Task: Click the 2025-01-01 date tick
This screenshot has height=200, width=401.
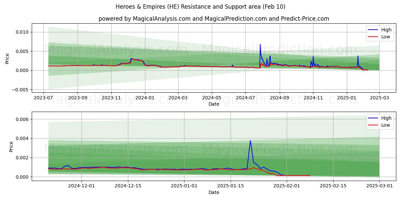Action: (184, 186)
